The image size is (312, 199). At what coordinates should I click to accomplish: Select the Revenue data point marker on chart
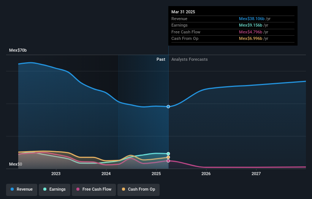(168, 107)
